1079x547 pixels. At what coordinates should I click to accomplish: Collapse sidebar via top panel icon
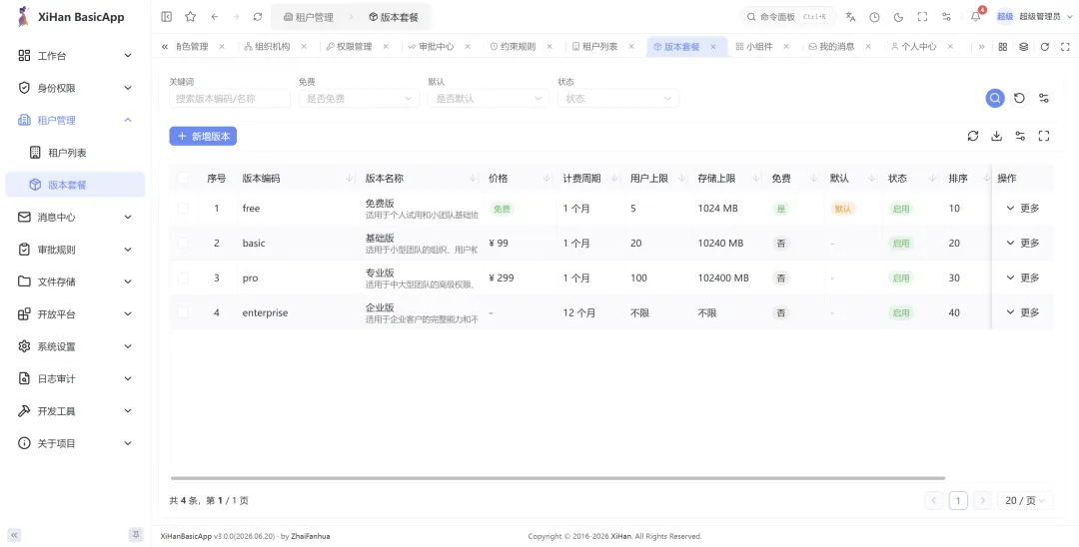click(x=166, y=17)
